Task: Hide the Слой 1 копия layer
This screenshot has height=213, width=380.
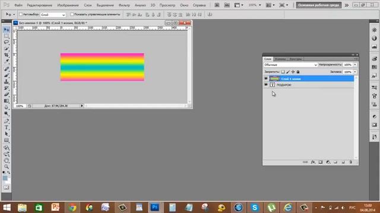Action: (x=266, y=79)
